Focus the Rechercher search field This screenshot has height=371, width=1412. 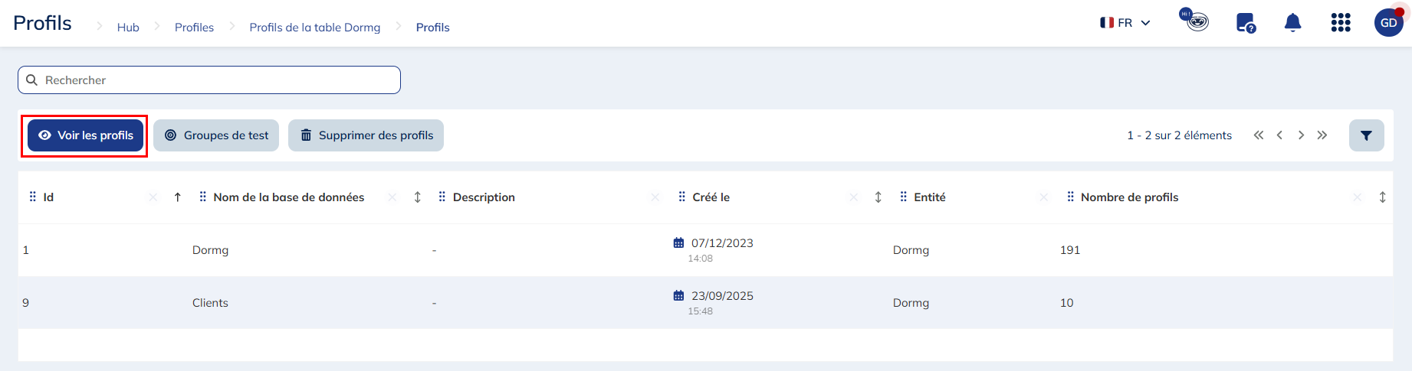click(209, 80)
